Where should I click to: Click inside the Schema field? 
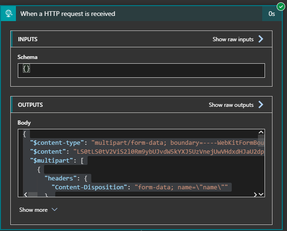143,70
